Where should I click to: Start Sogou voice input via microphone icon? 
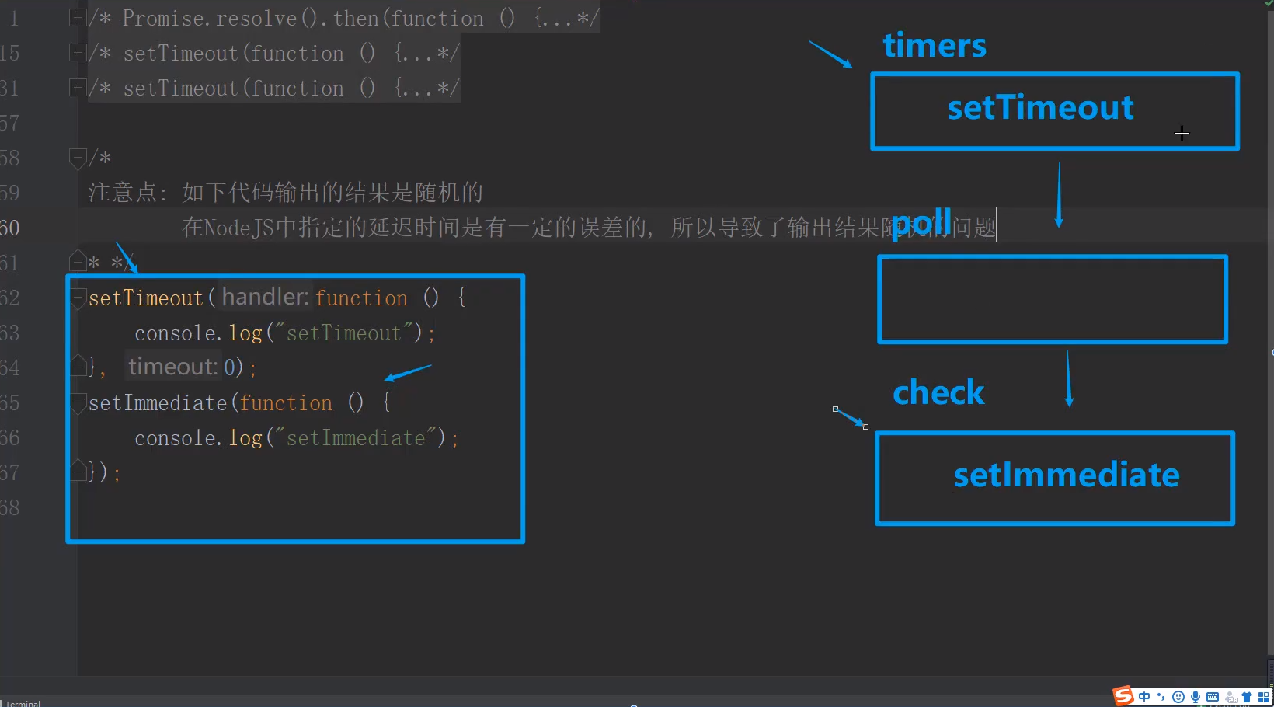click(1196, 697)
